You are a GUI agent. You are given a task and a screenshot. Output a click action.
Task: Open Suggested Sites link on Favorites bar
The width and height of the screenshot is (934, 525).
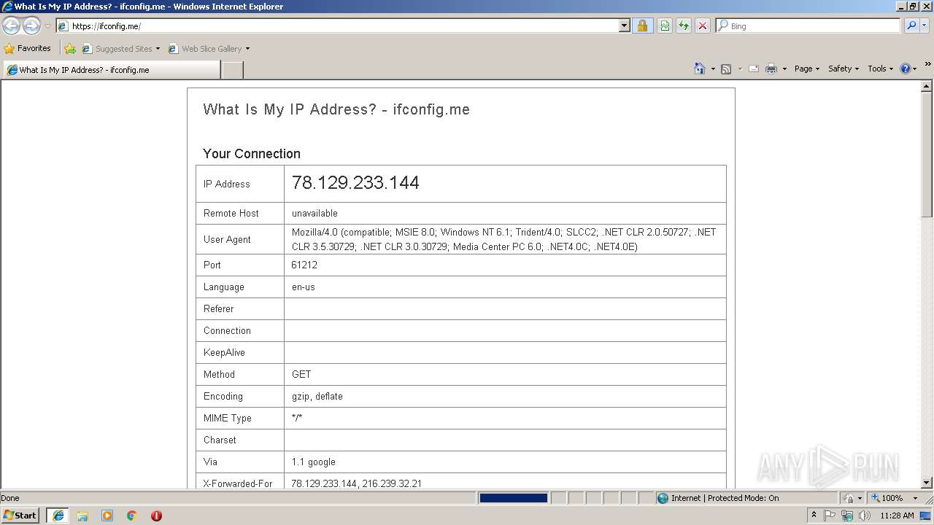(117, 49)
